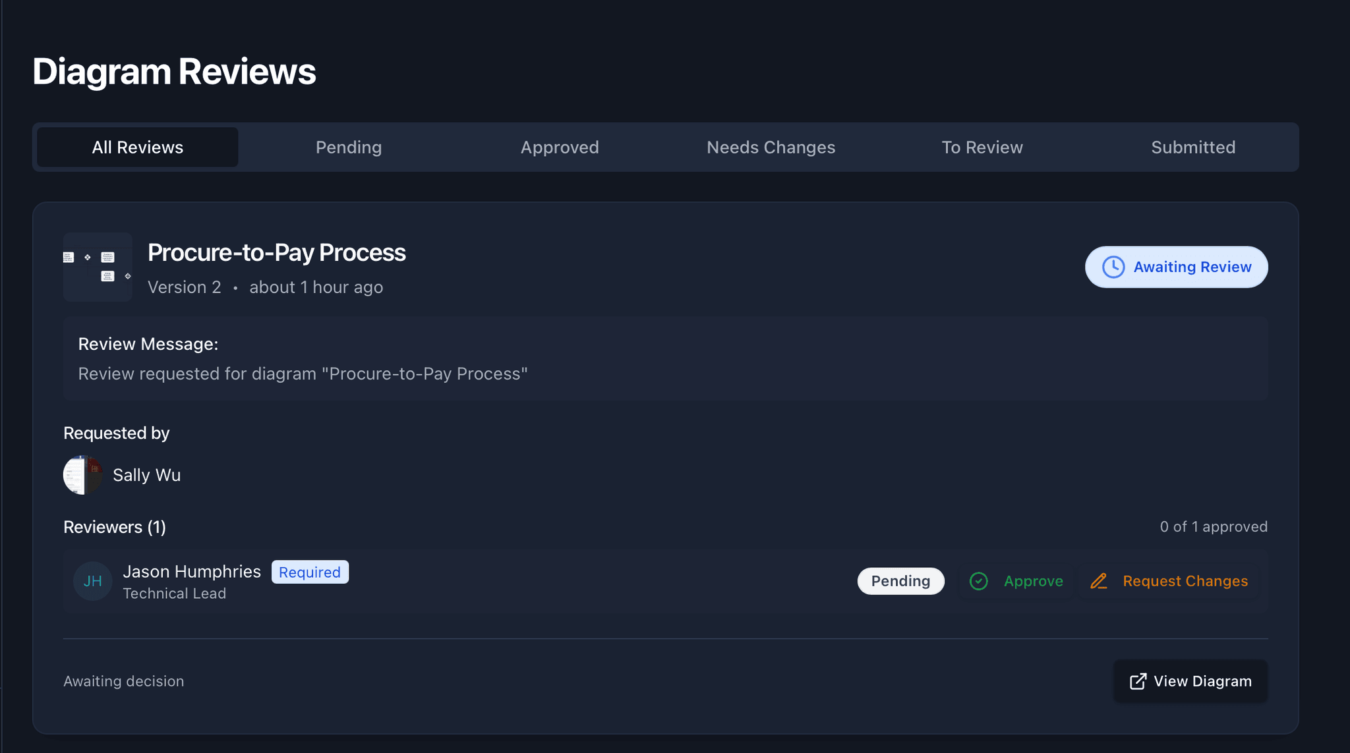
Task: Toggle the Awaiting Review status badge
Action: pos(1176,267)
